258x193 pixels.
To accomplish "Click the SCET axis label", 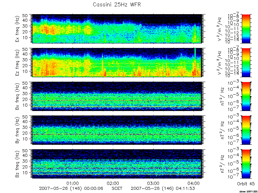I will click(x=117, y=188).
